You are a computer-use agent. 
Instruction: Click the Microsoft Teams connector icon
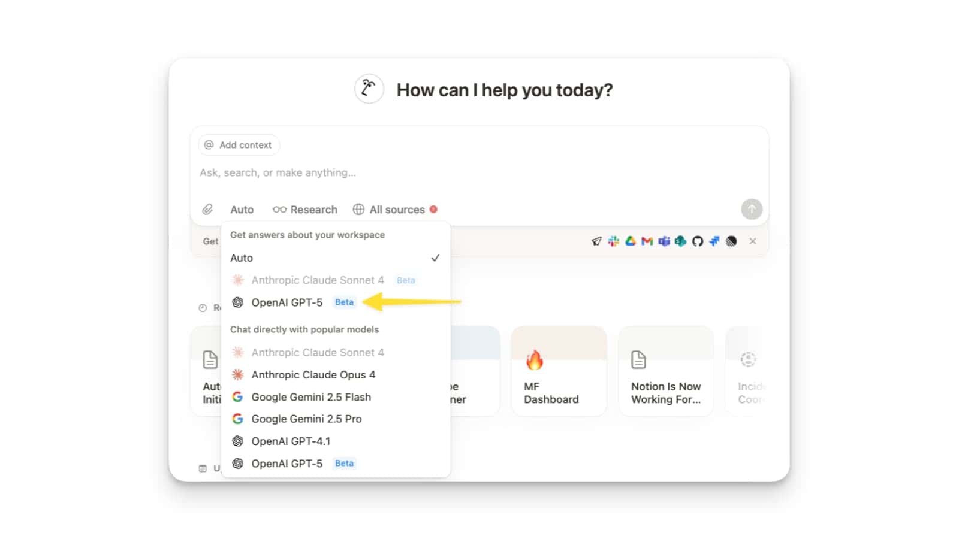tap(664, 241)
